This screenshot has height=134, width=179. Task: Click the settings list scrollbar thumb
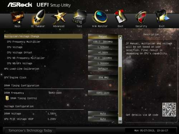[120, 92]
